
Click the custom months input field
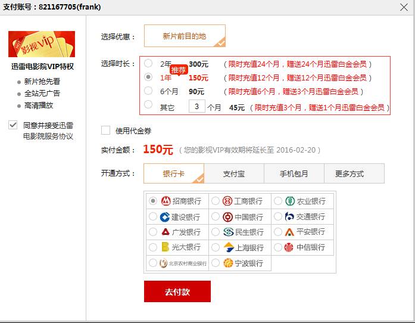point(197,106)
